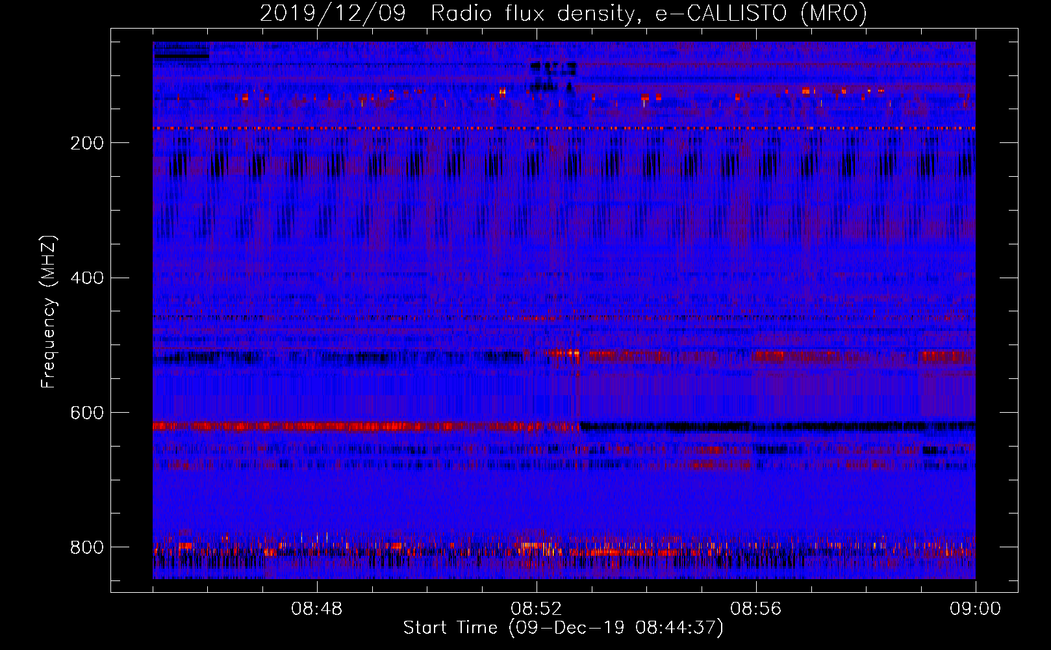Click the 08:56 time tick label
The height and width of the screenshot is (650, 1051).
(756, 609)
